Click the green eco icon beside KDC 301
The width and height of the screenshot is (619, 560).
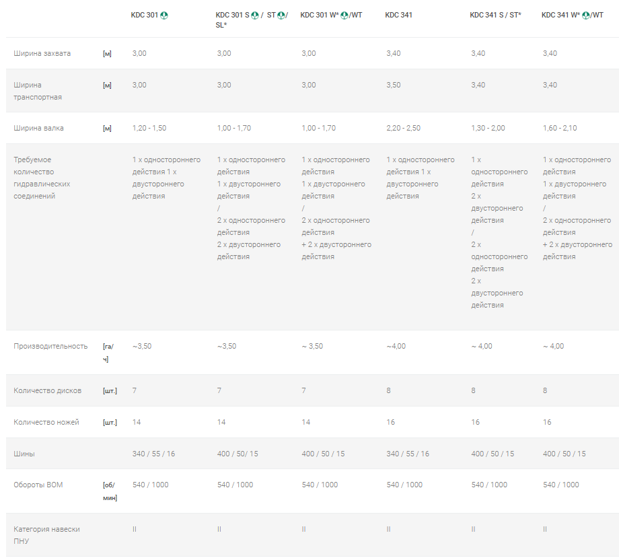coord(163,15)
